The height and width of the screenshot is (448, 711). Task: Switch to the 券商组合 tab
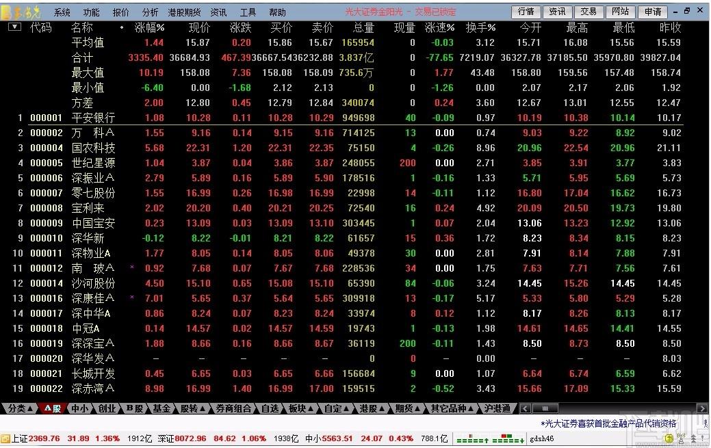tap(233, 408)
